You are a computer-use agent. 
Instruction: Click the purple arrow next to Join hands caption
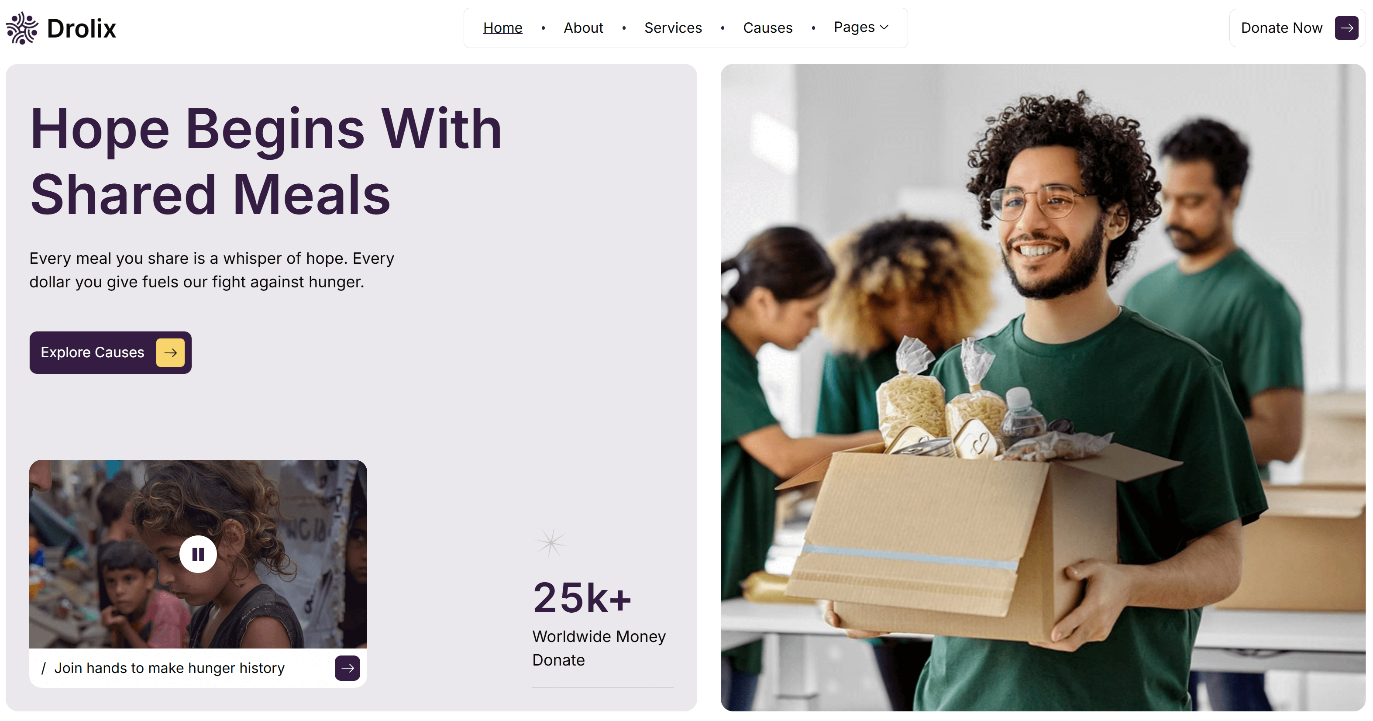point(348,668)
